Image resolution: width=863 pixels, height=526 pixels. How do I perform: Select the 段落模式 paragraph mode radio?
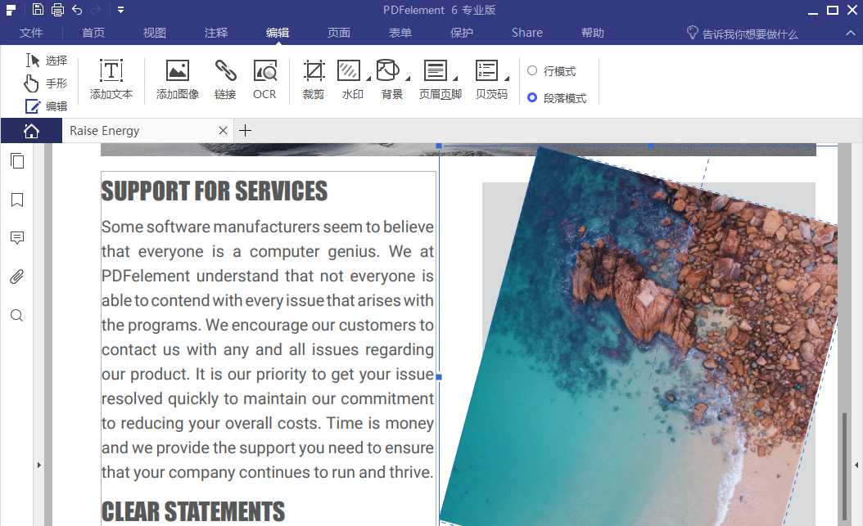click(x=532, y=97)
